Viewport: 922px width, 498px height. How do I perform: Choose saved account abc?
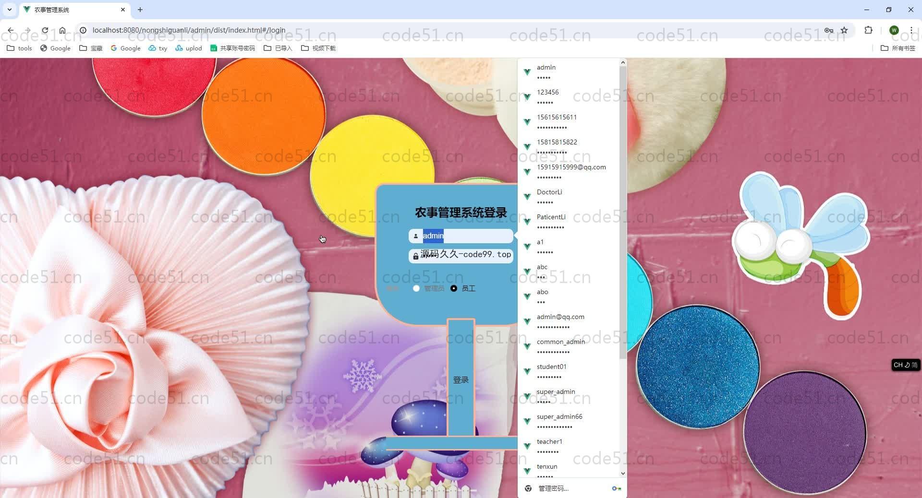[x=569, y=272]
